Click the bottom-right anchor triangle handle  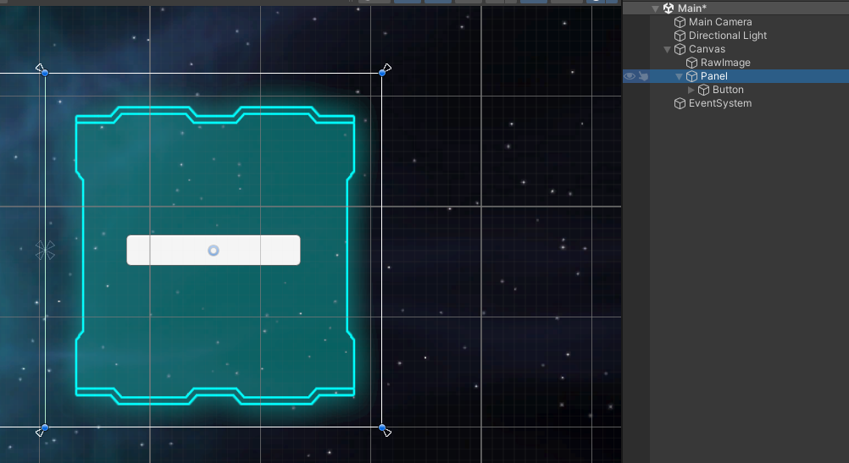pyautogui.click(x=388, y=433)
